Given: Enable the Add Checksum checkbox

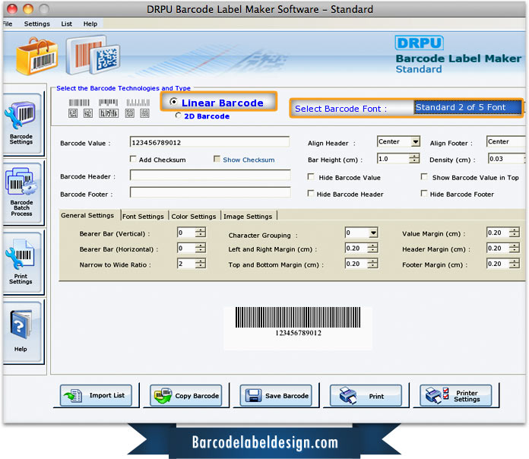Looking at the screenshot, I should (x=133, y=159).
